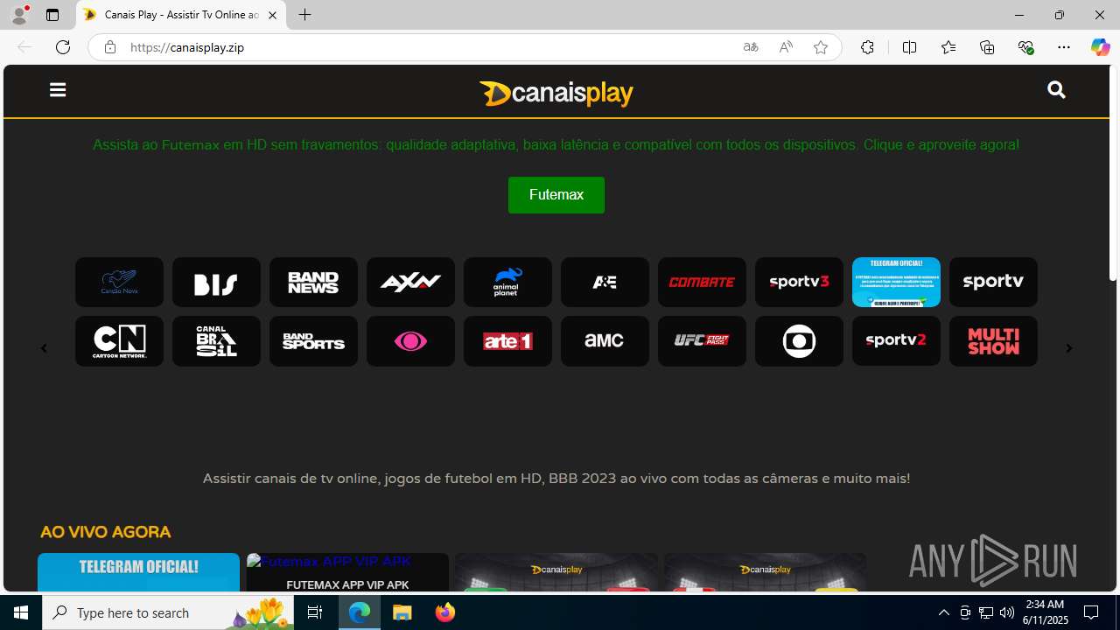Open the Extensions puzzle icon

coord(867,47)
